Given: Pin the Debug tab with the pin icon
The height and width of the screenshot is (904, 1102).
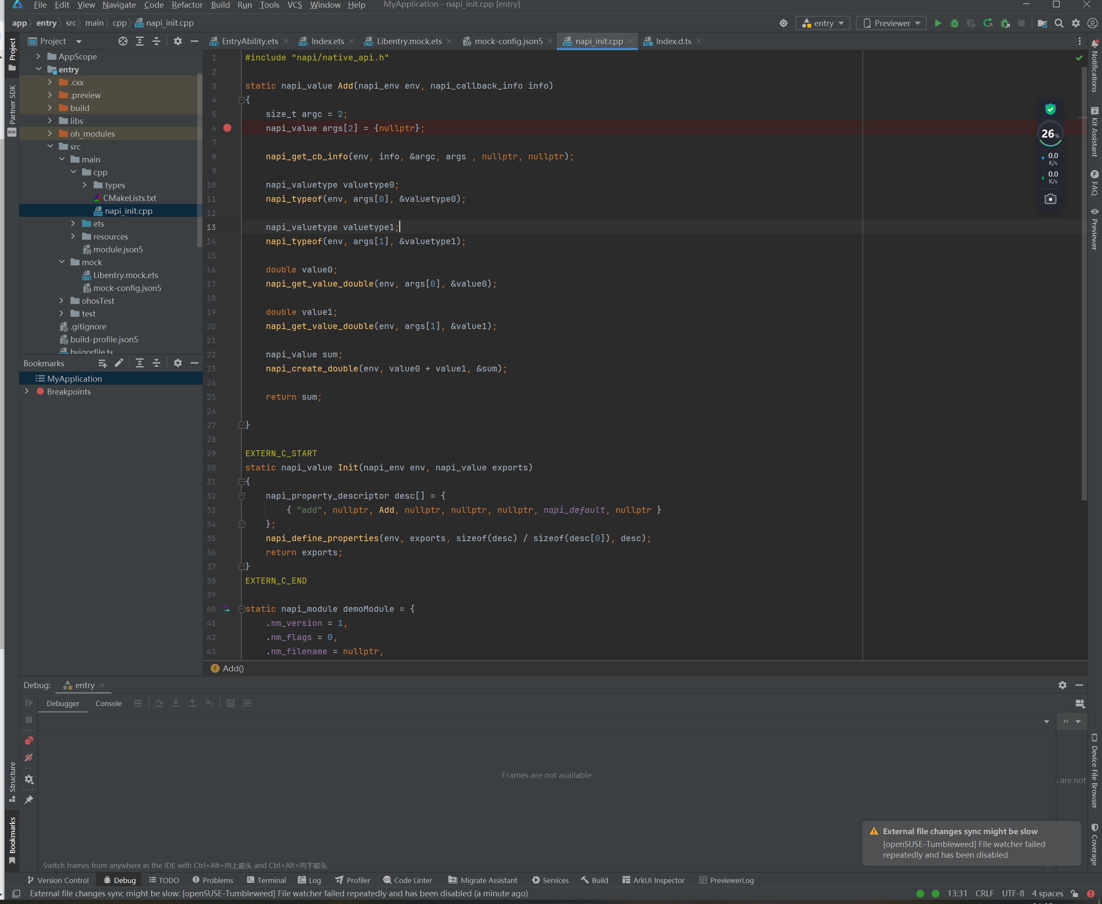Looking at the screenshot, I should click(29, 799).
